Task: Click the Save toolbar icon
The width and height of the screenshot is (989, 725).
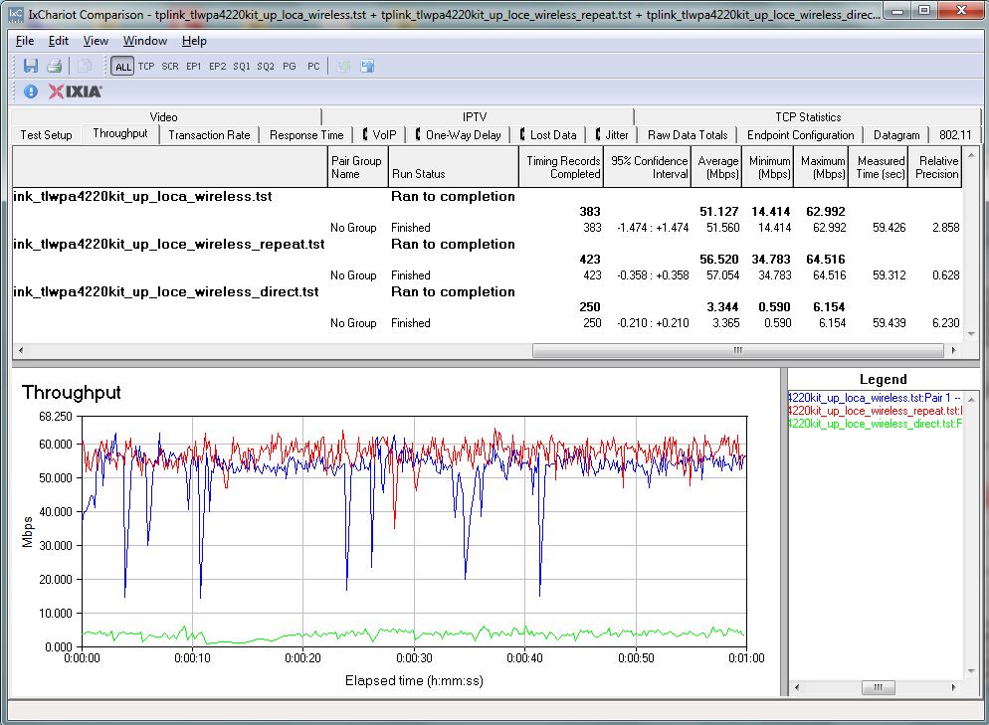Action: pyautogui.click(x=31, y=66)
